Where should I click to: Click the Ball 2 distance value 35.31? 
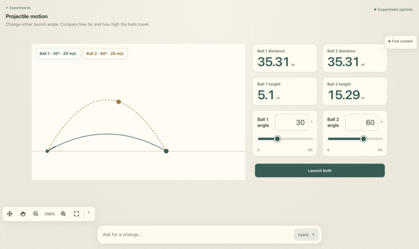(344, 62)
